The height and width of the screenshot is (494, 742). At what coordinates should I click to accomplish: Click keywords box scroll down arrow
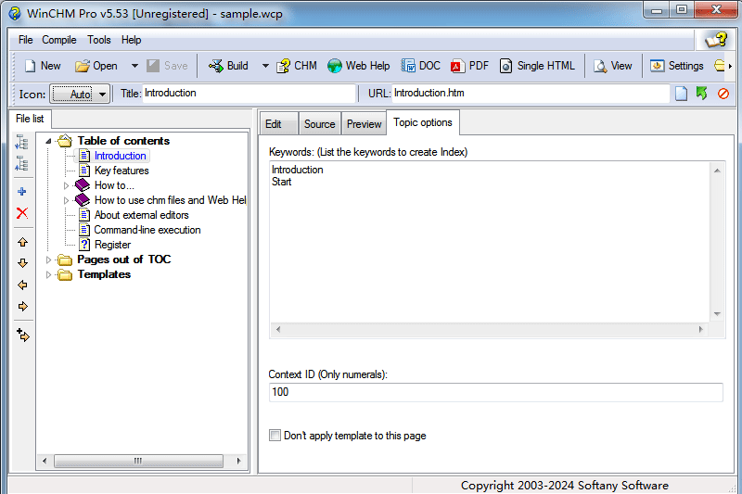[x=717, y=314]
